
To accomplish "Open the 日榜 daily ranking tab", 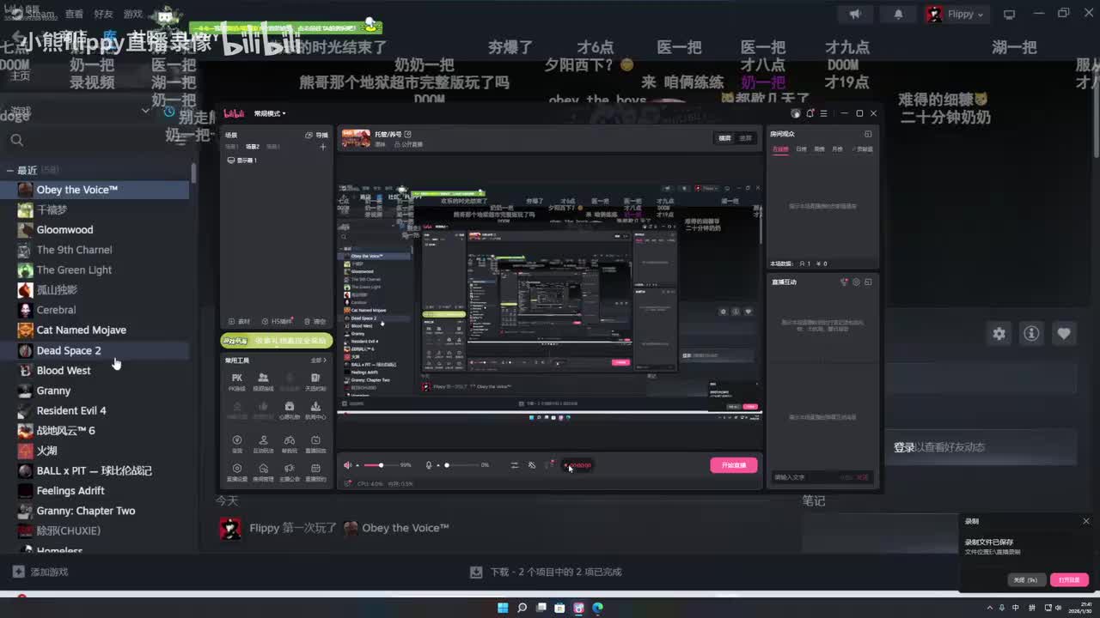I will pyautogui.click(x=802, y=149).
